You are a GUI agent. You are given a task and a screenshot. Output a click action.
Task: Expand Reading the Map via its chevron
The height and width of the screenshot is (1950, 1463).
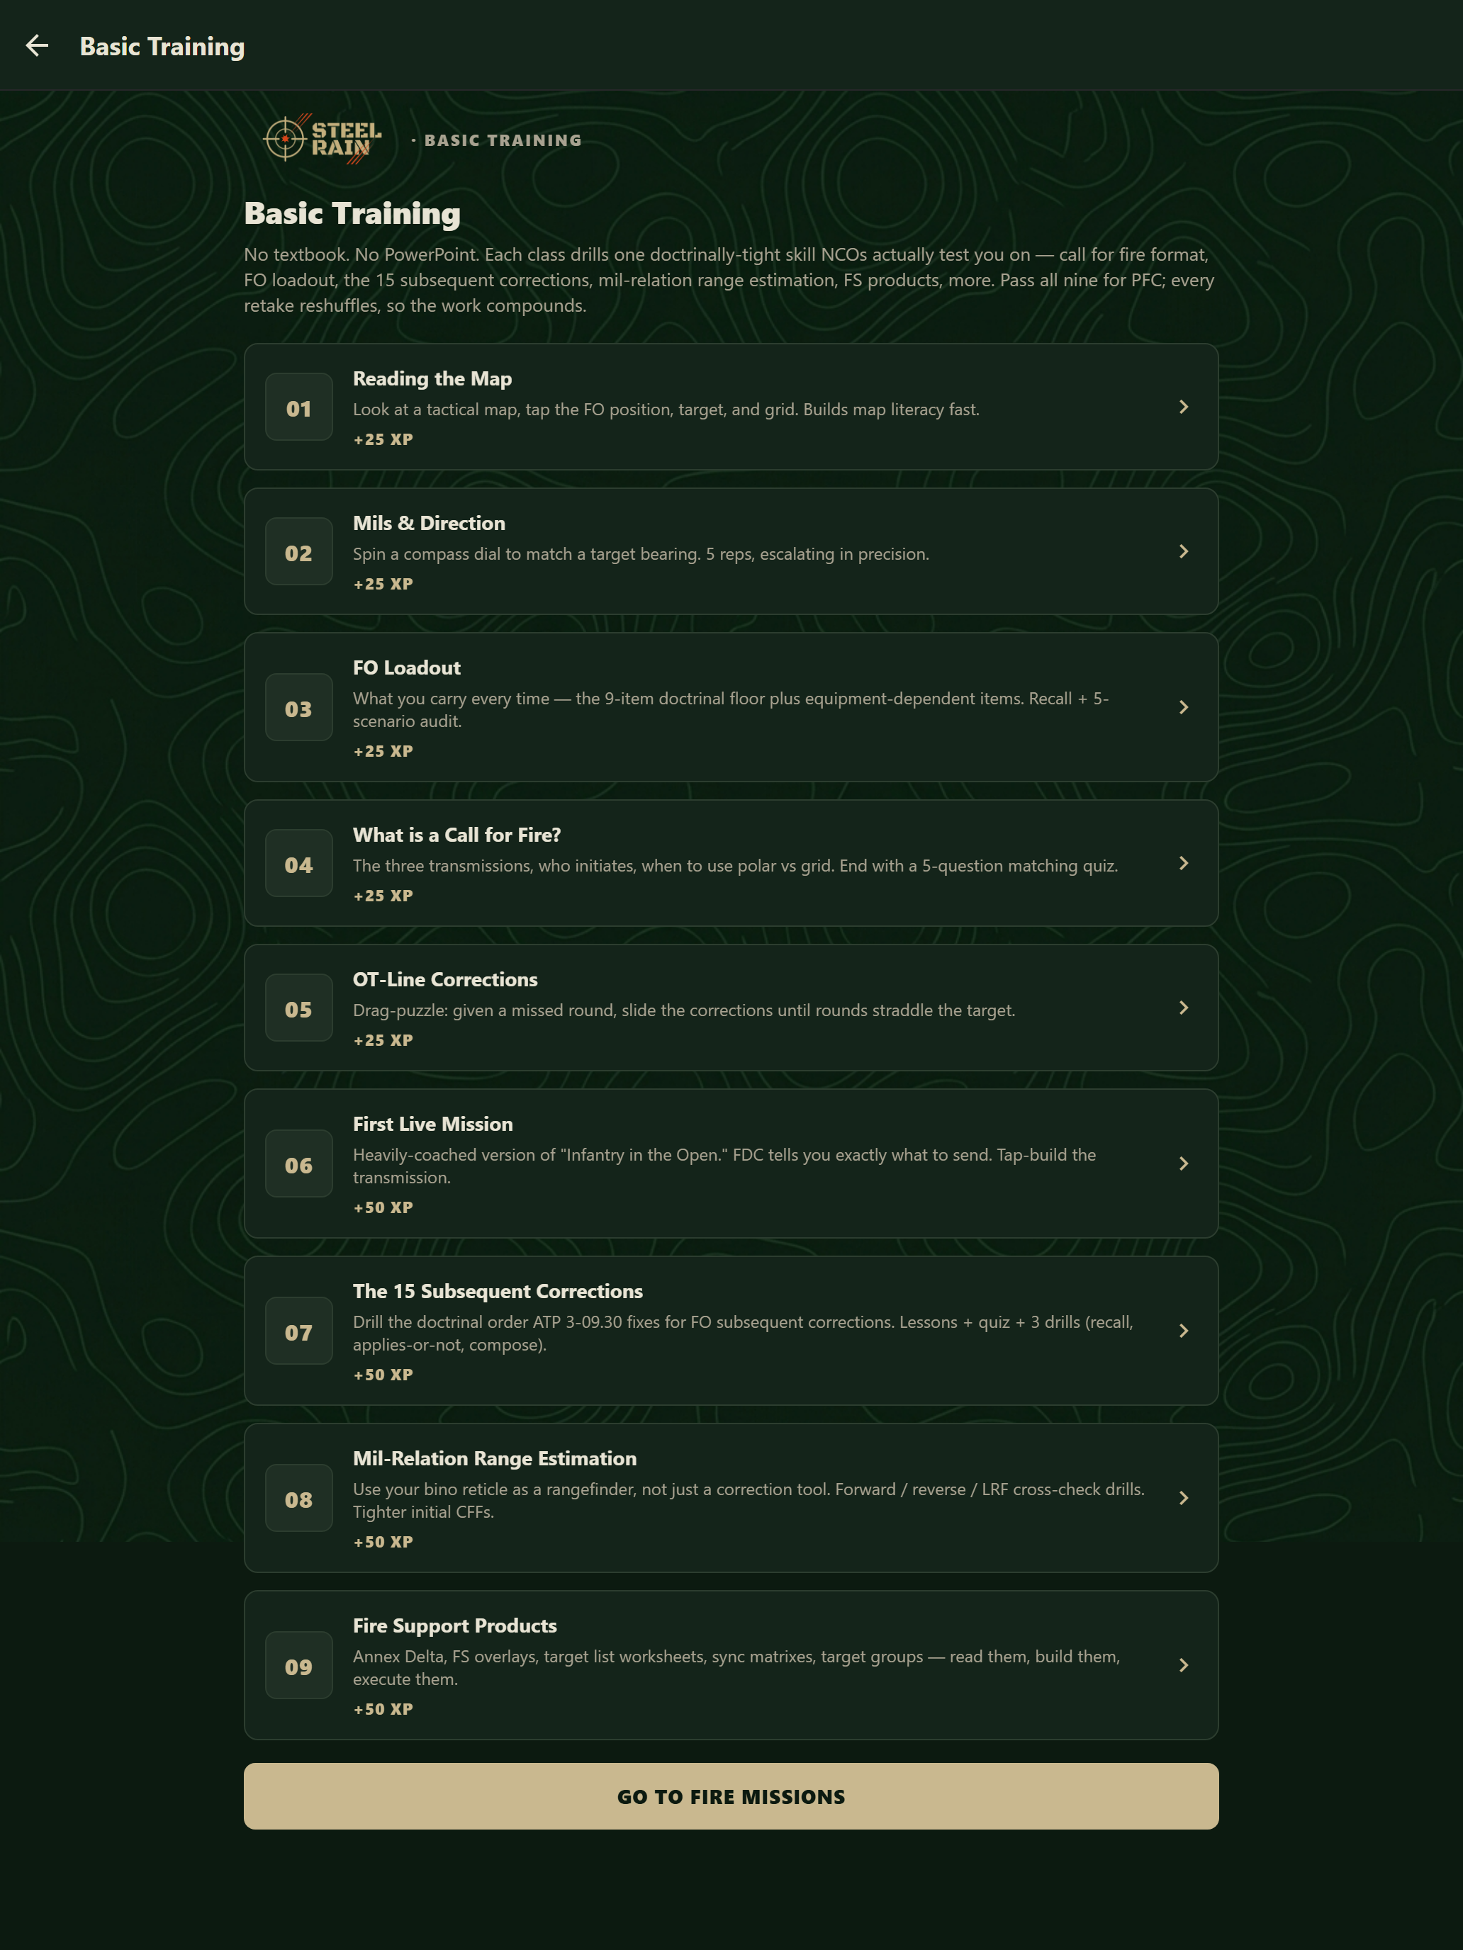point(1184,407)
